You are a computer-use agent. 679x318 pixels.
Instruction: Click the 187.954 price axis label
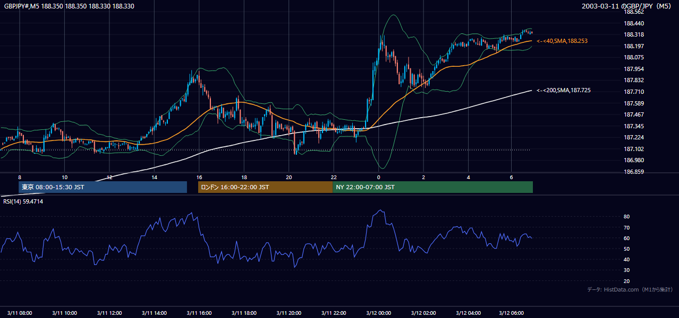click(634, 69)
